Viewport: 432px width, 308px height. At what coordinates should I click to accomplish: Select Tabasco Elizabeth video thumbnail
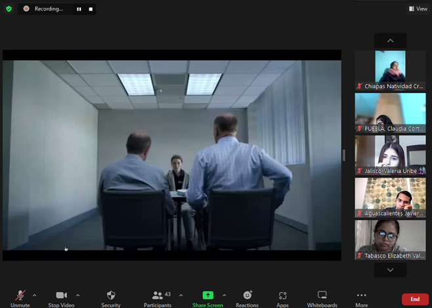pos(390,240)
